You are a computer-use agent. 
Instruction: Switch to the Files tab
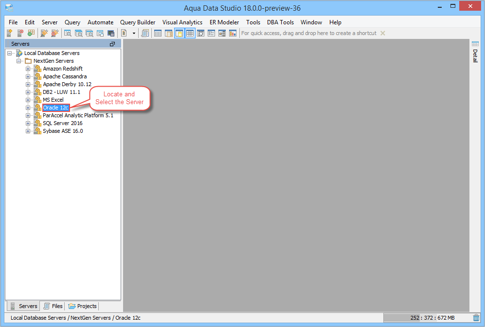click(53, 306)
